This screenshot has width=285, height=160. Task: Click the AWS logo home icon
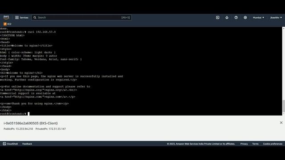point(6,17)
